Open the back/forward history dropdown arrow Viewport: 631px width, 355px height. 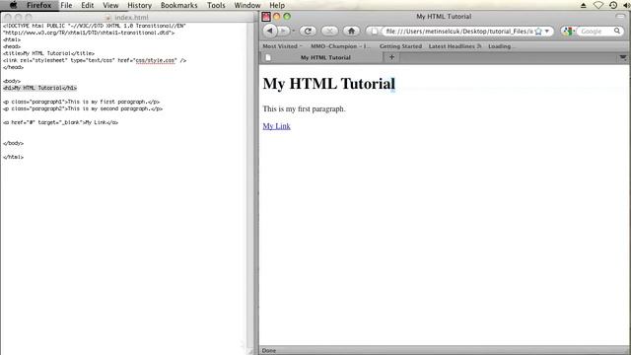(x=294, y=31)
